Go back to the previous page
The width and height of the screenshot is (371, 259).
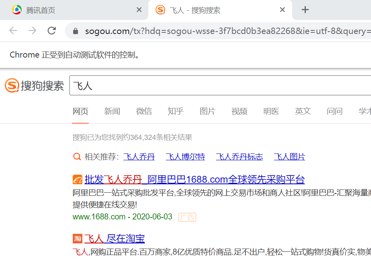pyautogui.click(x=13, y=31)
